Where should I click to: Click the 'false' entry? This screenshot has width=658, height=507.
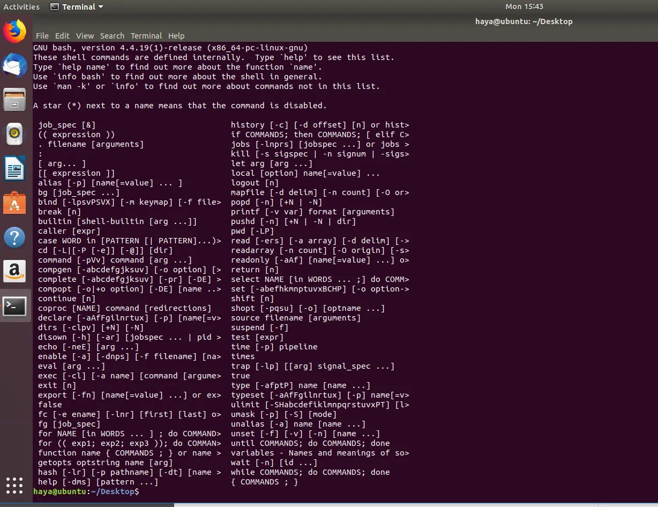[50, 405]
